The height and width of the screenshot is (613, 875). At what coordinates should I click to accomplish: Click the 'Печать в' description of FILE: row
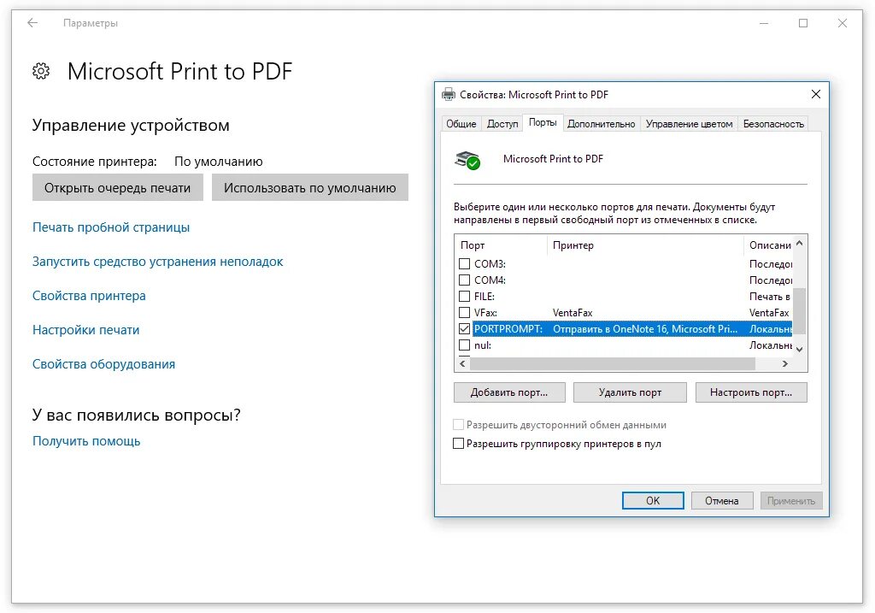coord(769,297)
